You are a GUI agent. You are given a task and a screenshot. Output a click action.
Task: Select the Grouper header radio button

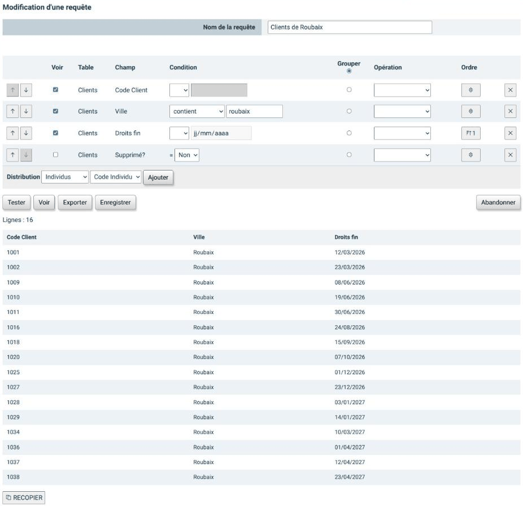point(349,71)
